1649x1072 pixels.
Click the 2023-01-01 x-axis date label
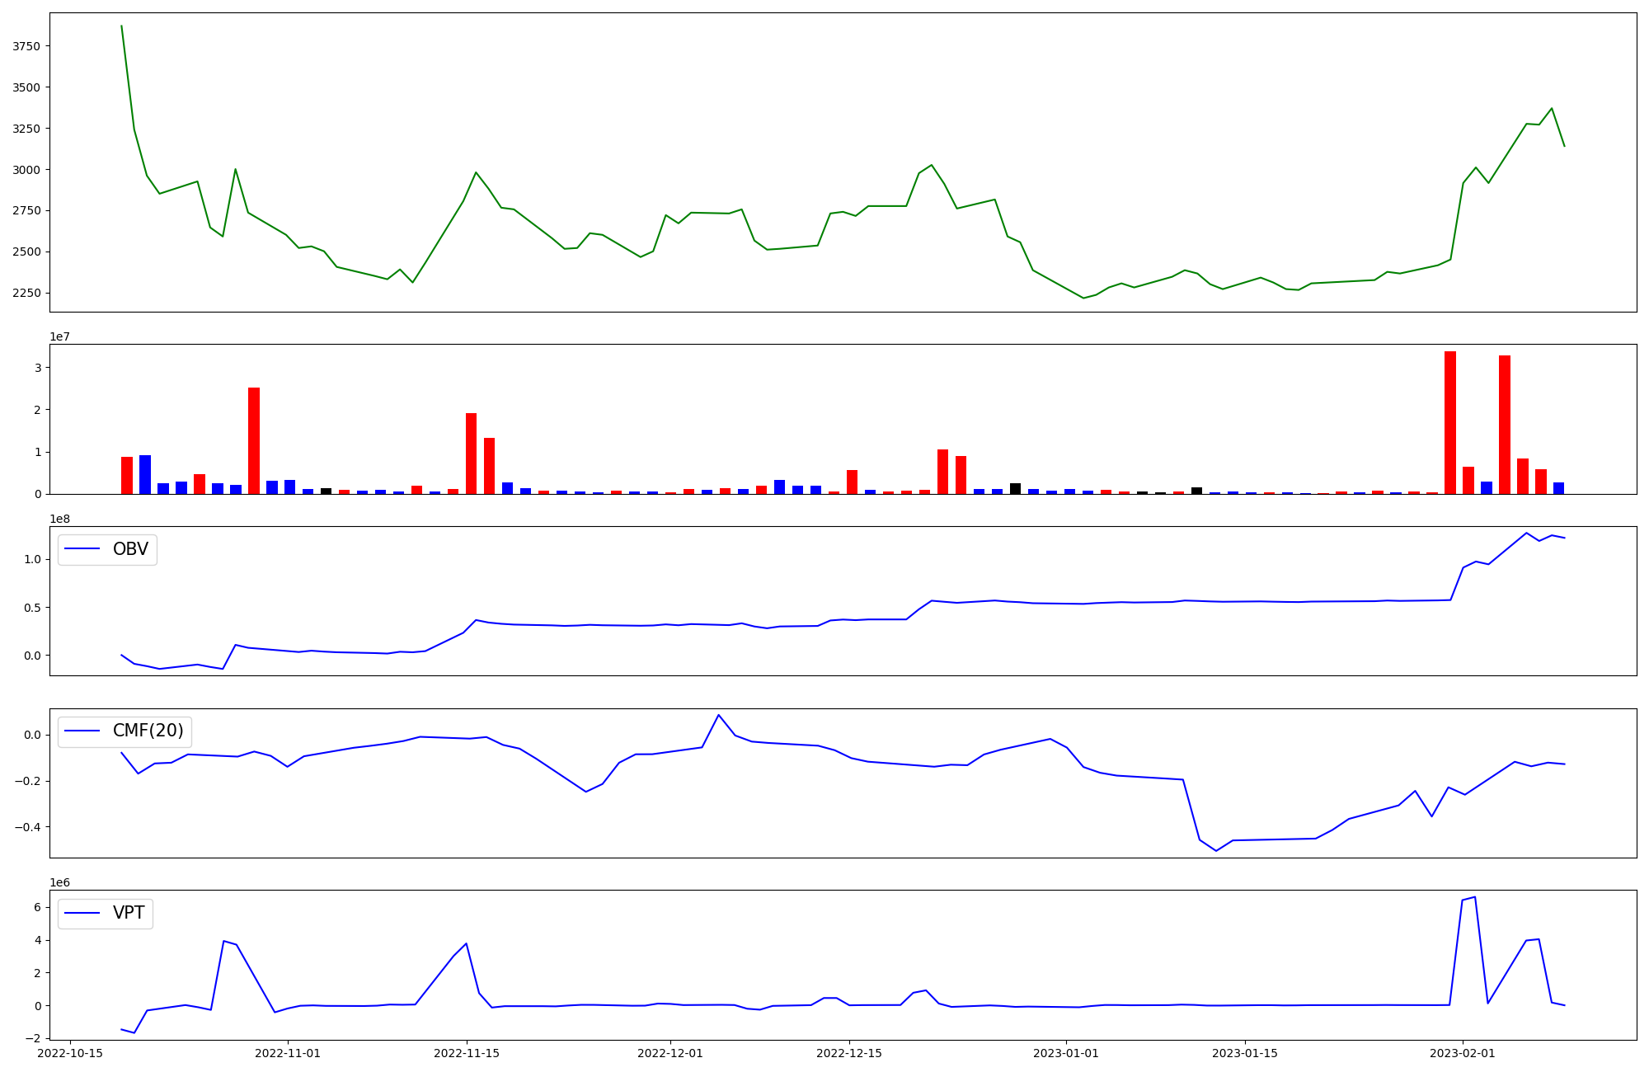1066,1053
